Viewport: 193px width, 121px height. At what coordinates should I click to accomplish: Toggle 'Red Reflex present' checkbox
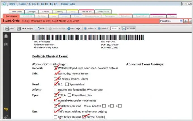(x=56, y=106)
